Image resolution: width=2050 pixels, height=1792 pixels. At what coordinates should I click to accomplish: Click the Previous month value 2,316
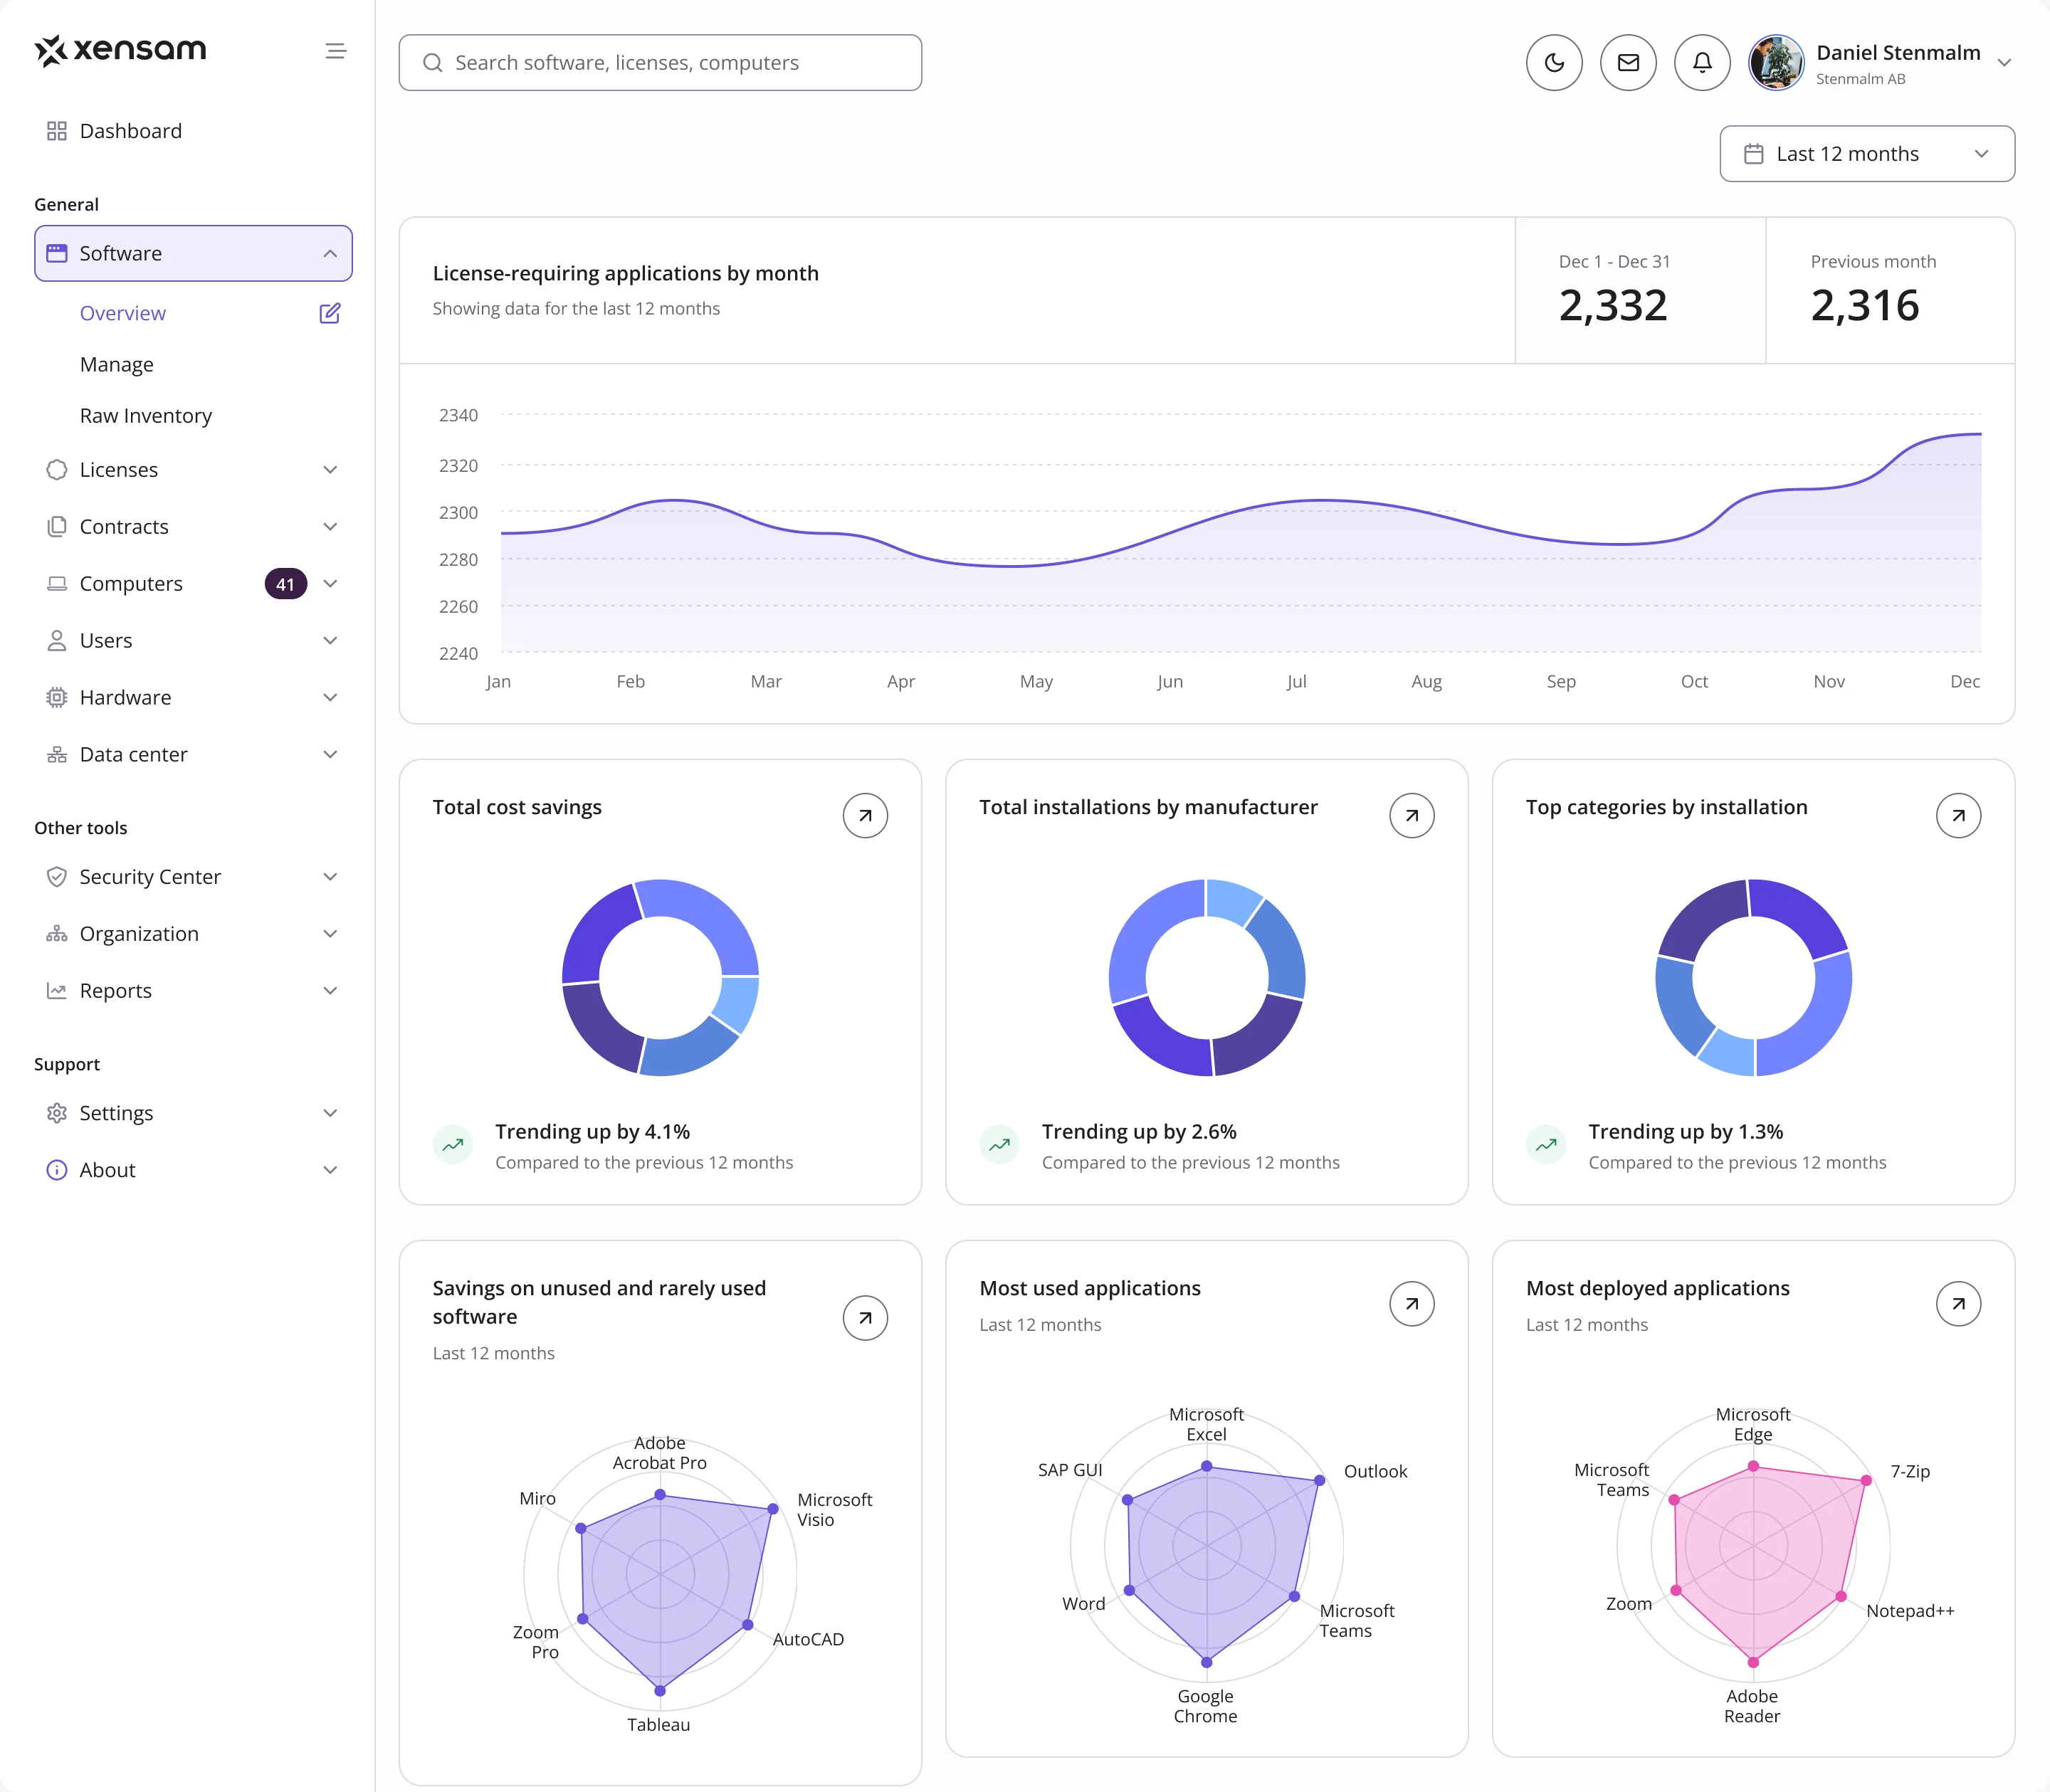coord(1865,305)
